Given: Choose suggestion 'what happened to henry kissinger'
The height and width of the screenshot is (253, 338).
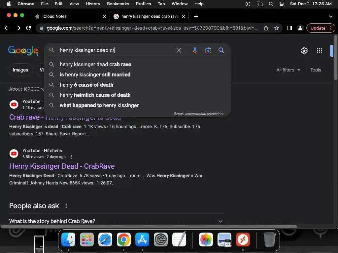Looking at the screenshot, I should 137,105.
